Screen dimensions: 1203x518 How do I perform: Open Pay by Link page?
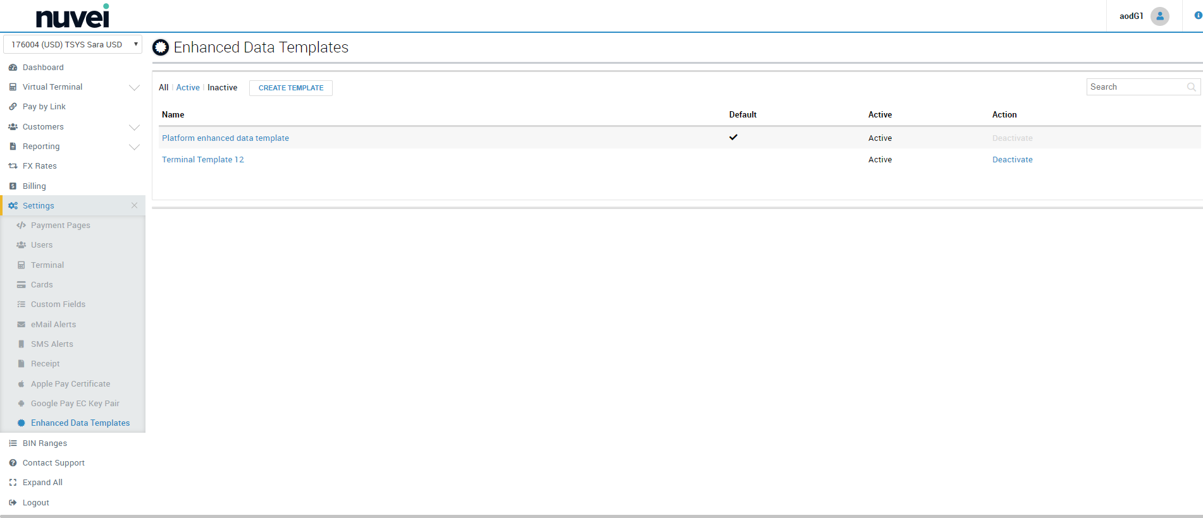44,107
